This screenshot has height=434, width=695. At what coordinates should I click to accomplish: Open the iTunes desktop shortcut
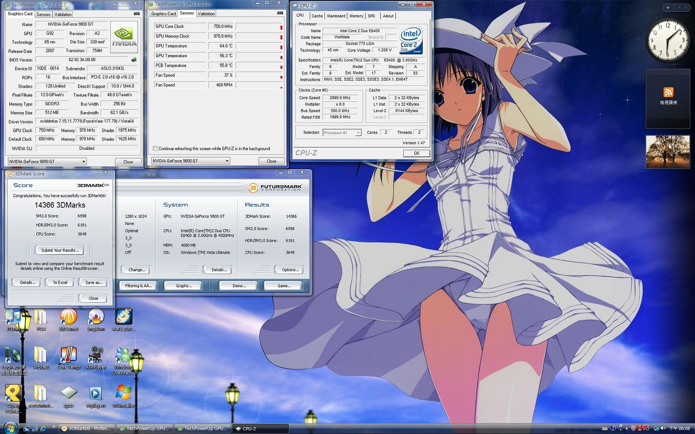[x=14, y=319]
